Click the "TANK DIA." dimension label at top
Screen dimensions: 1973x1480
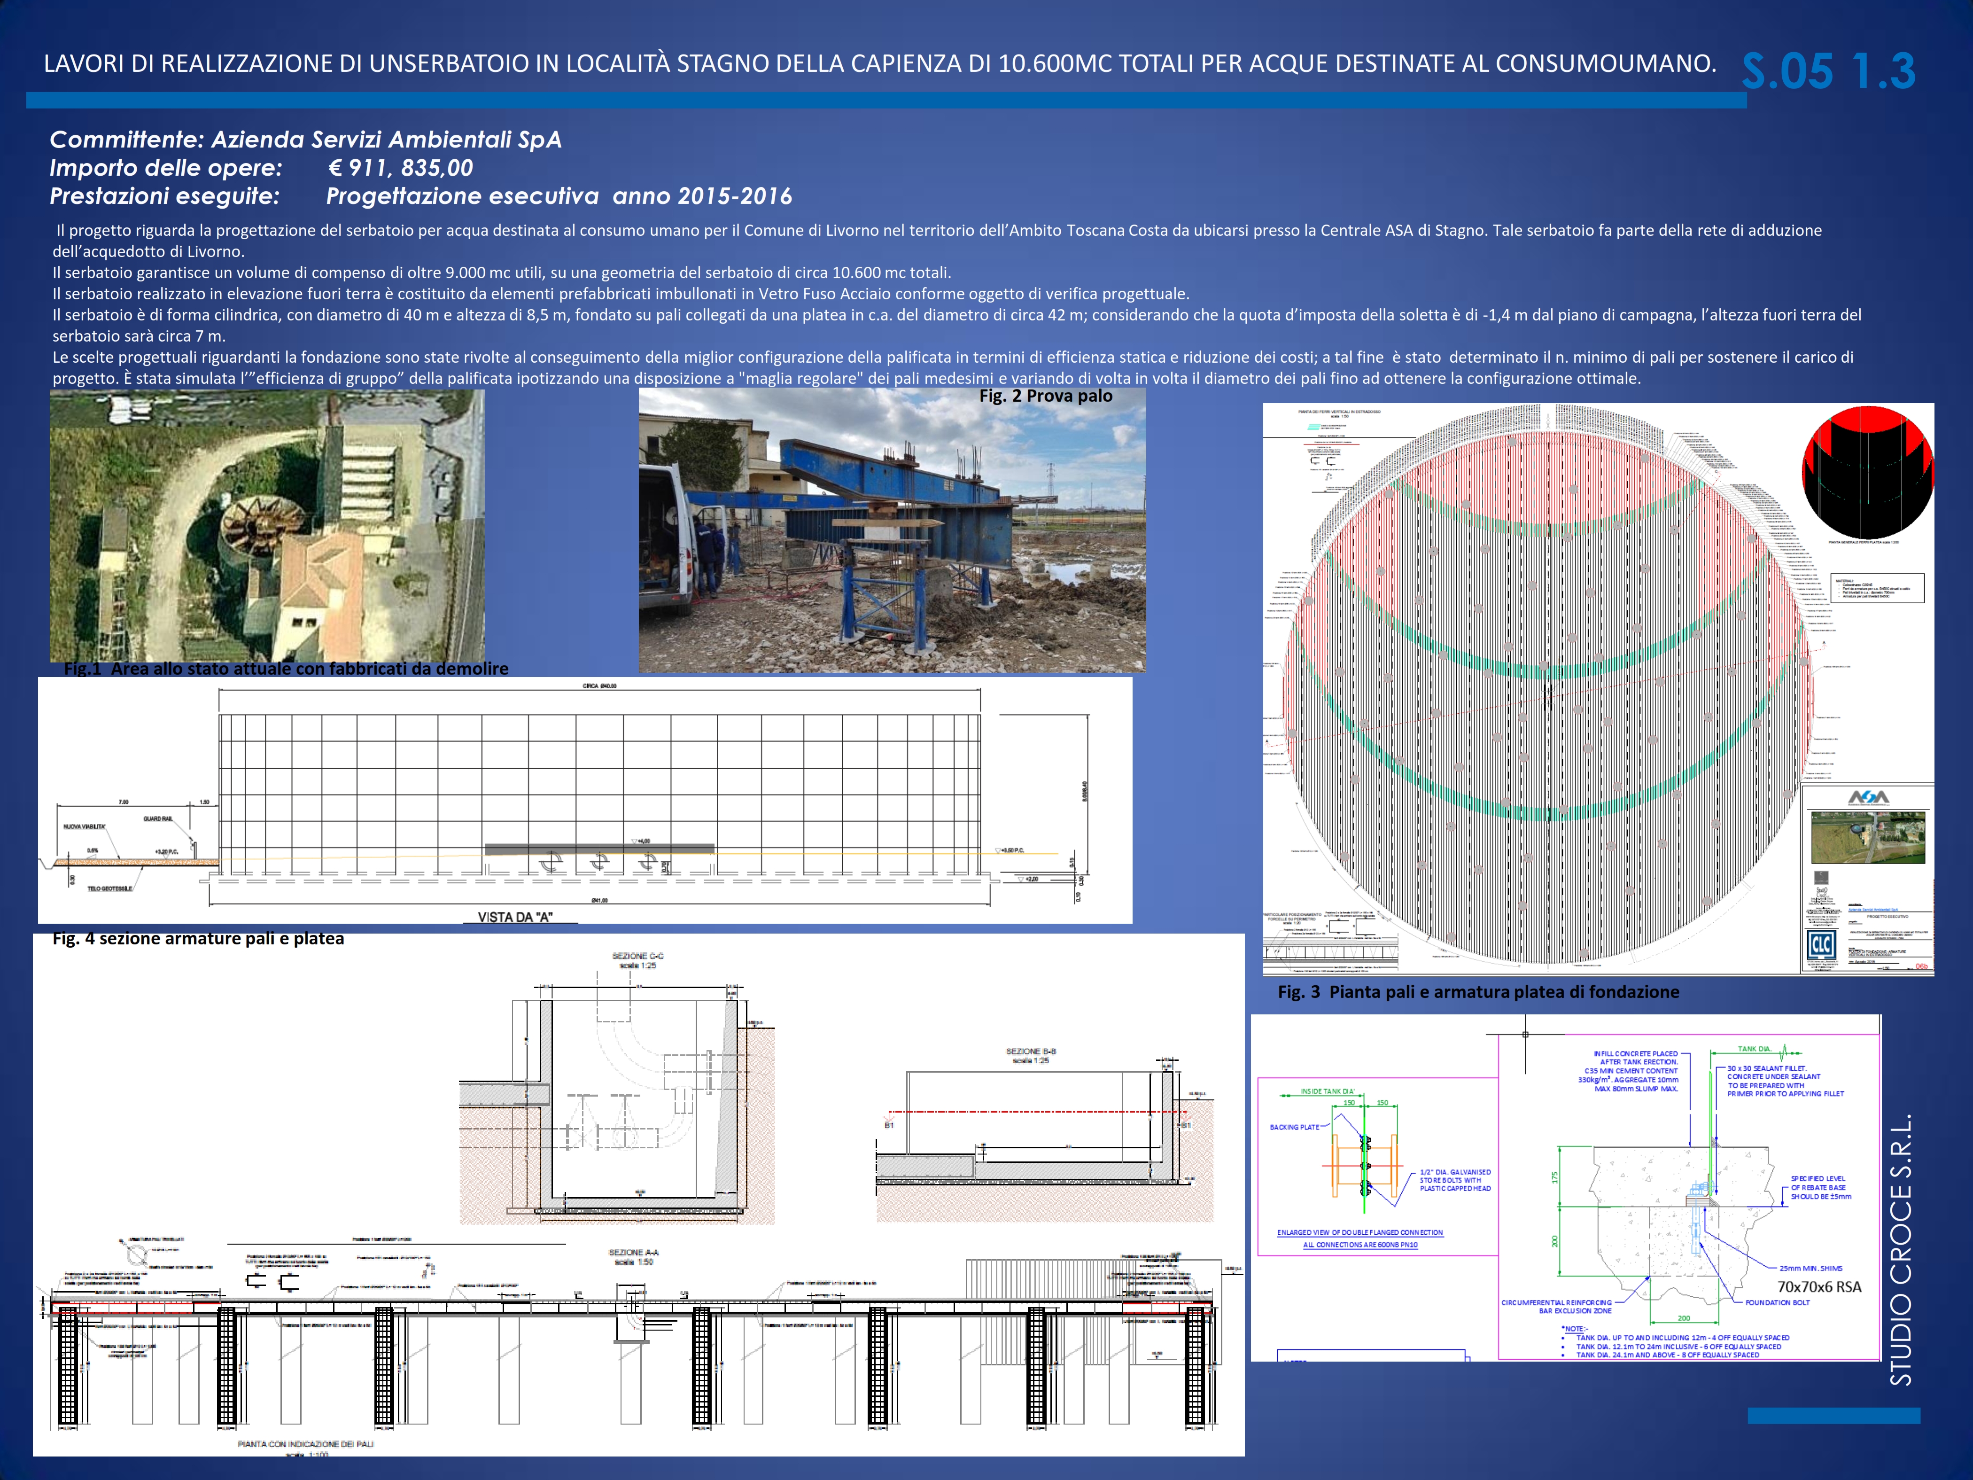tap(1755, 1049)
